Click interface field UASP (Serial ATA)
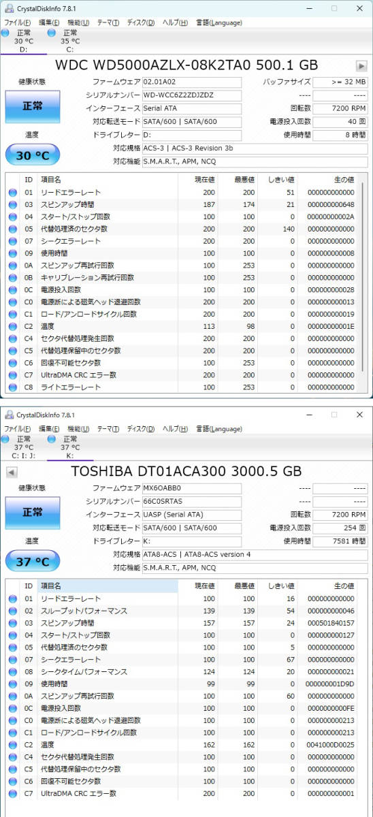This screenshot has height=817, width=373. [x=192, y=515]
